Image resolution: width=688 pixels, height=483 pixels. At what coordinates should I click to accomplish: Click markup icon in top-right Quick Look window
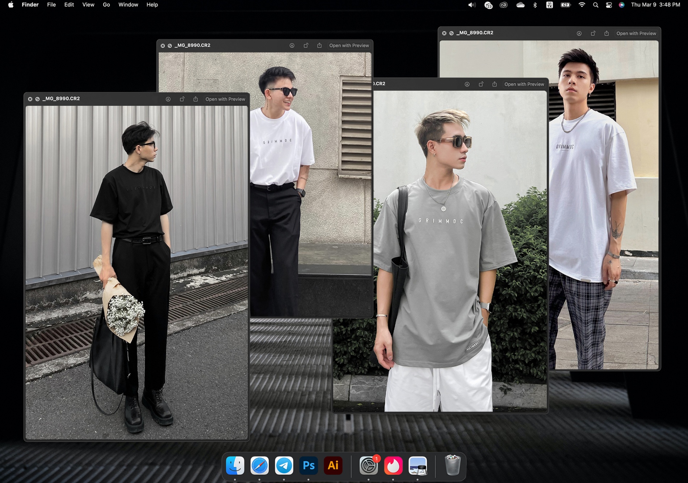(x=579, y=33)
